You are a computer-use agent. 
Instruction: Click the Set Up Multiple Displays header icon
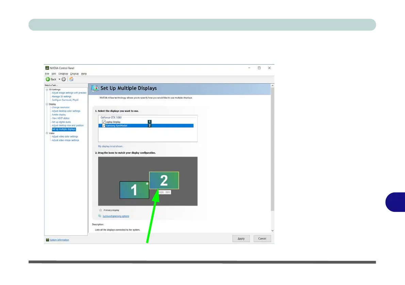point(95,88)
